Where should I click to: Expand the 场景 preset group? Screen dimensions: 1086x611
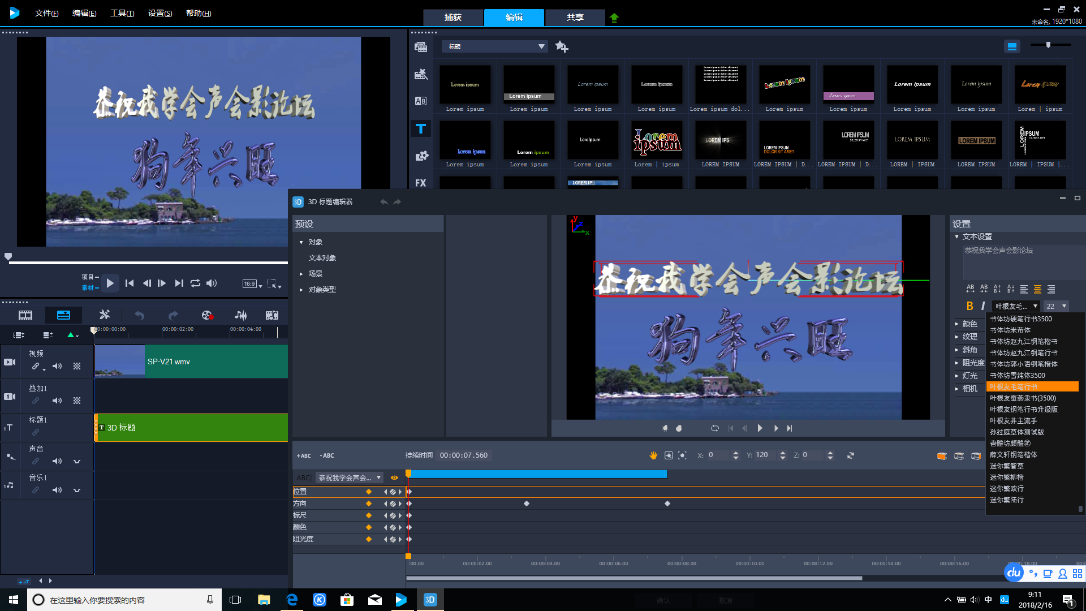coord(301,274)
